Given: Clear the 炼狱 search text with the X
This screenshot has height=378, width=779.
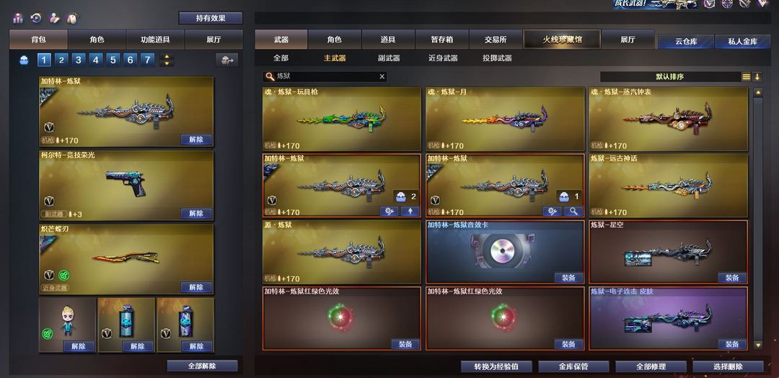Looking at the screenshot, I should (x=382, y=76).
